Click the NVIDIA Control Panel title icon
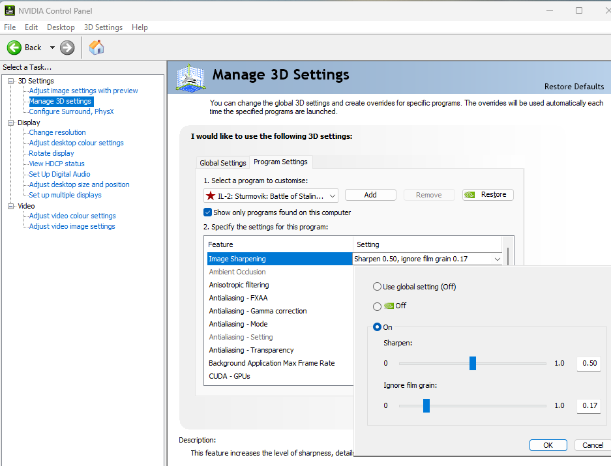 coord(8,10)
